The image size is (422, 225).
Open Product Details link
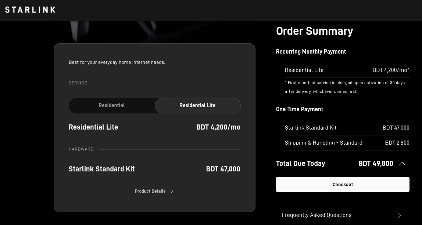(x=150, y=191)
